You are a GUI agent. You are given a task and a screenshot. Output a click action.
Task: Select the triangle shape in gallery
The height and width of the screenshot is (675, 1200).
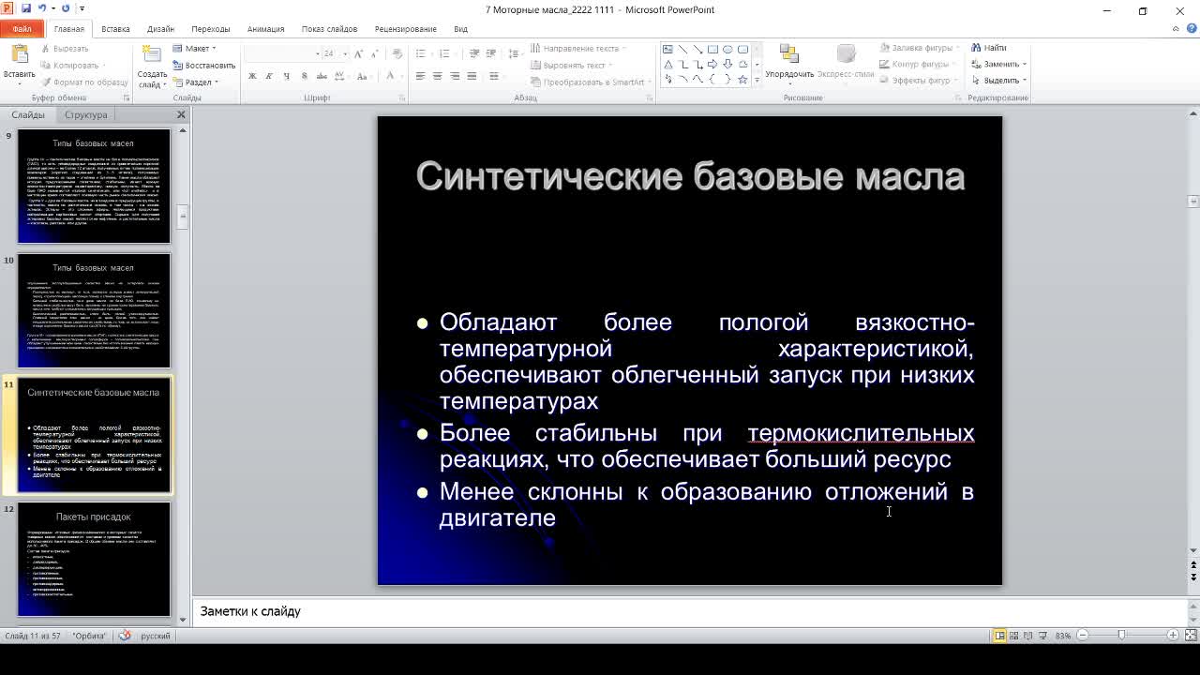667,65
